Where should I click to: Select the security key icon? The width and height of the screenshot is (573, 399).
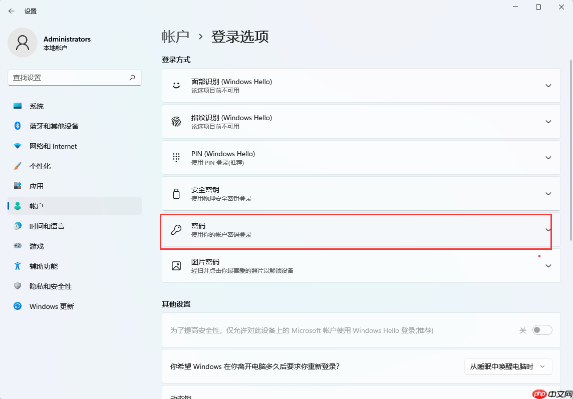pos(176,193)
